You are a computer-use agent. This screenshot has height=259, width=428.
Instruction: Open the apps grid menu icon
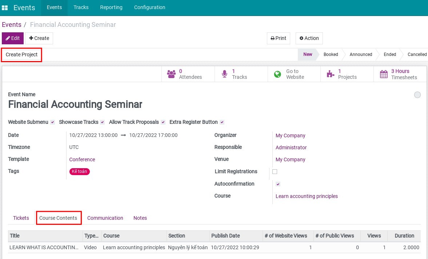(5, 8)
